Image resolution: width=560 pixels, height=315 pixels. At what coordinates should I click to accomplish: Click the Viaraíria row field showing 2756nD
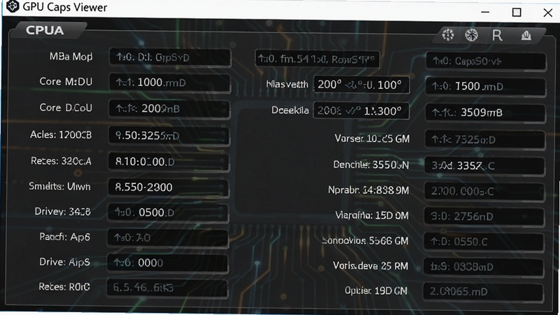[484, 217]
